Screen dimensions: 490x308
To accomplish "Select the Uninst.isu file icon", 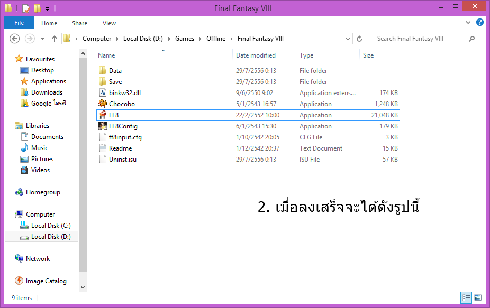I will (x=103, y=159).
